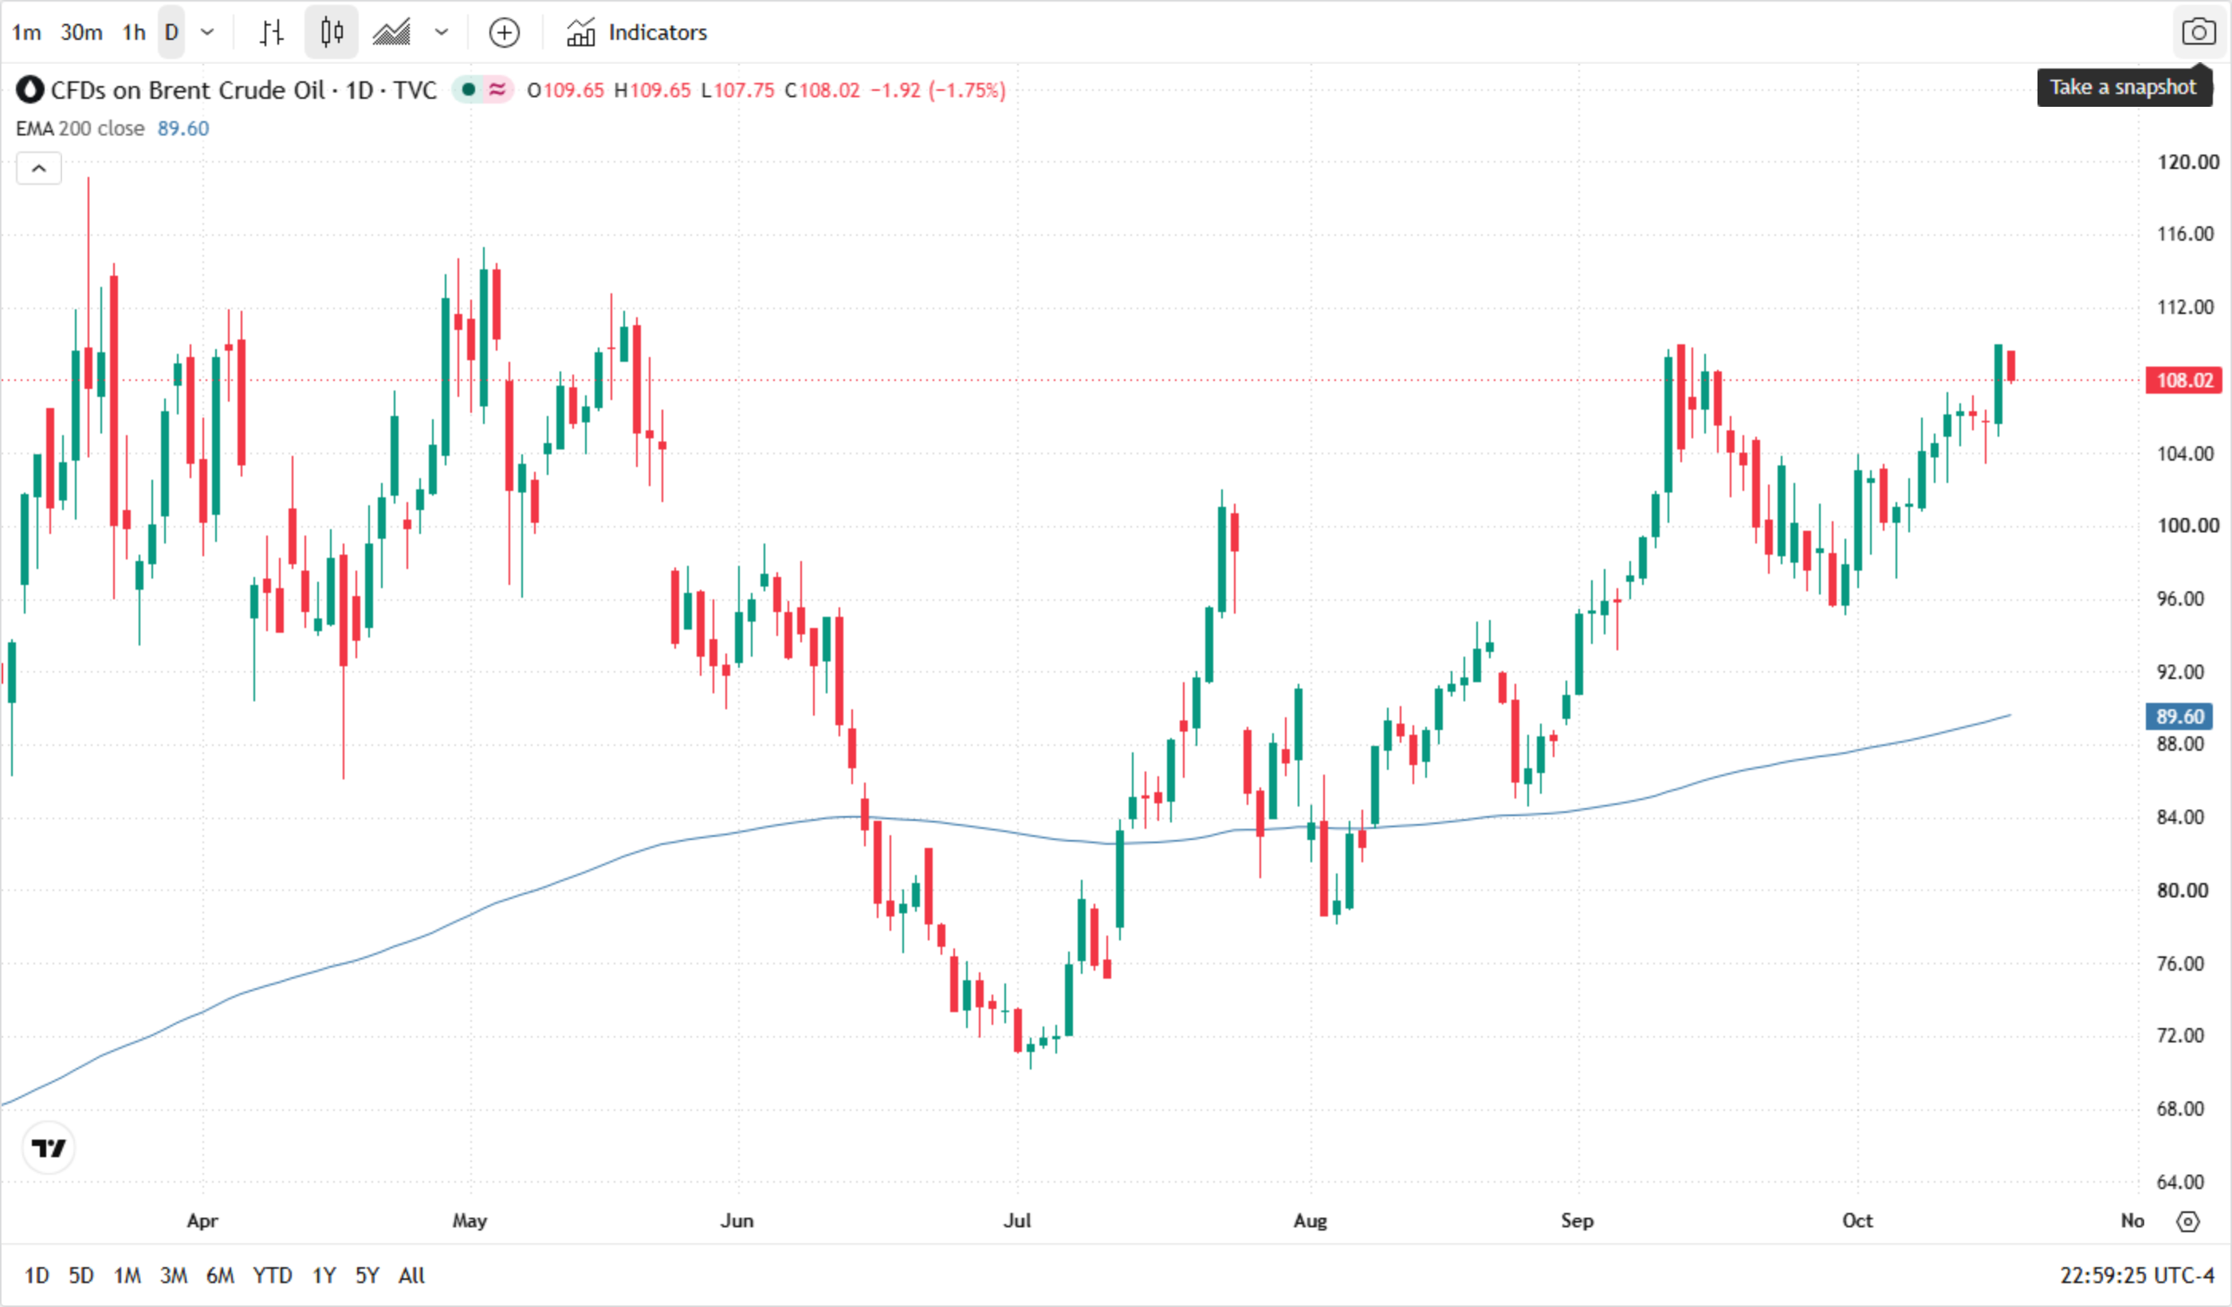Screen dimensions: 2232x1307
Task: Select the Area chart style icon
Action: 391,33
